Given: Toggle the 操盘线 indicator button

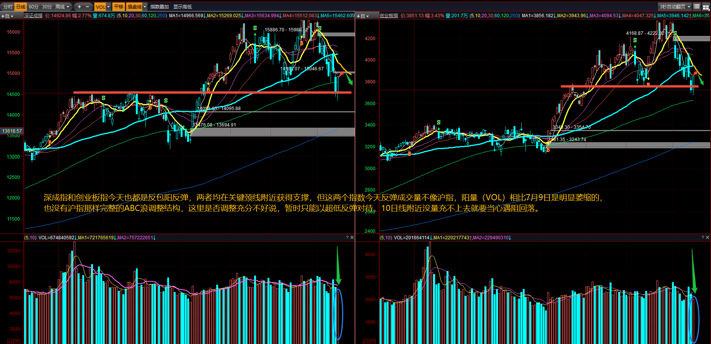Looking at the screenshot, I should pos(135,6).
